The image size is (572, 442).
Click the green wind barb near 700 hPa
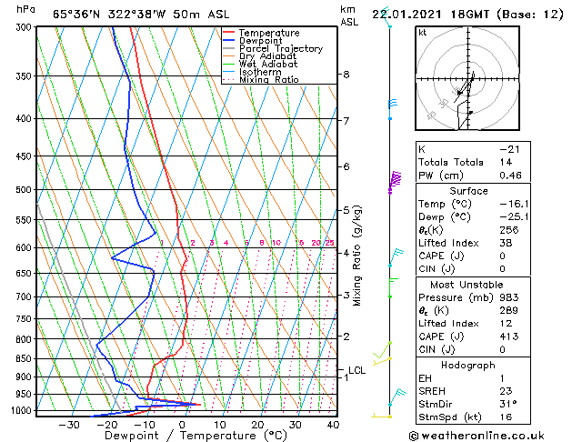(393, 288)
